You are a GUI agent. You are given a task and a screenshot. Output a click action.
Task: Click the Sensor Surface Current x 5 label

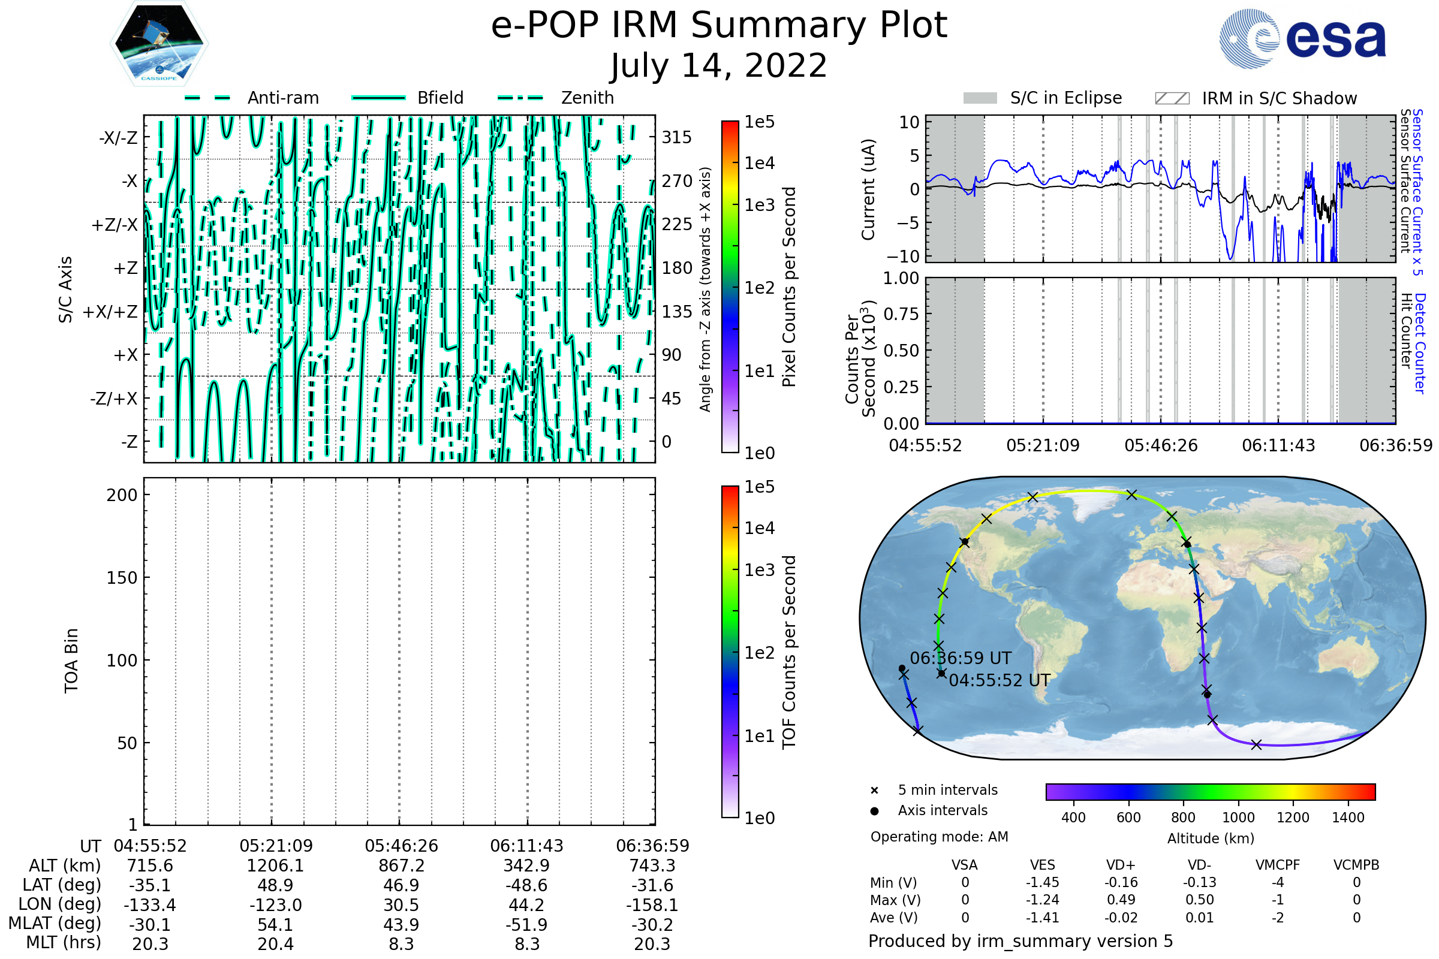pyautogui.click(x=1417, y=192)
